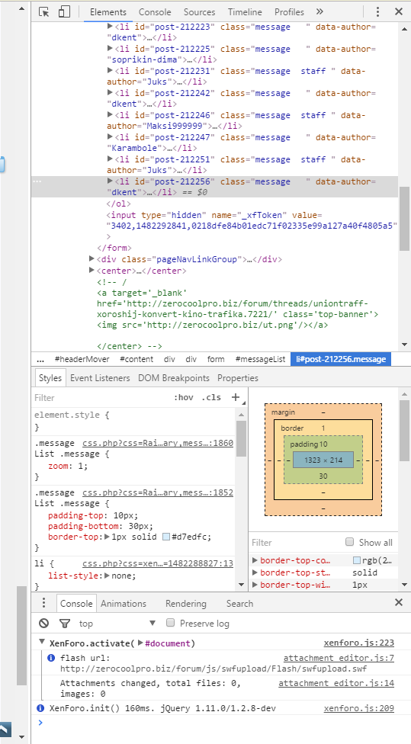Collapse the XenFoRo.activate console group
The width and height of the screenshot is (411, 744).
coord(42,643)
